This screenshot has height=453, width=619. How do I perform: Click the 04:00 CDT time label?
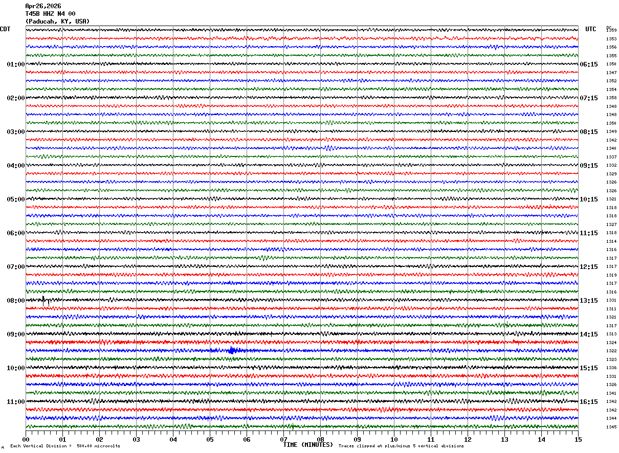[16, 166]
